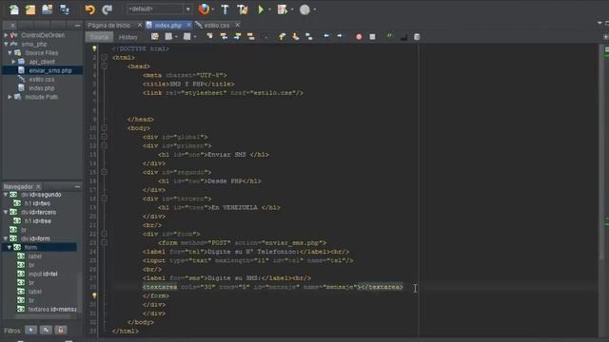Collapse the form node in Navigator

[x=10, y=247]
